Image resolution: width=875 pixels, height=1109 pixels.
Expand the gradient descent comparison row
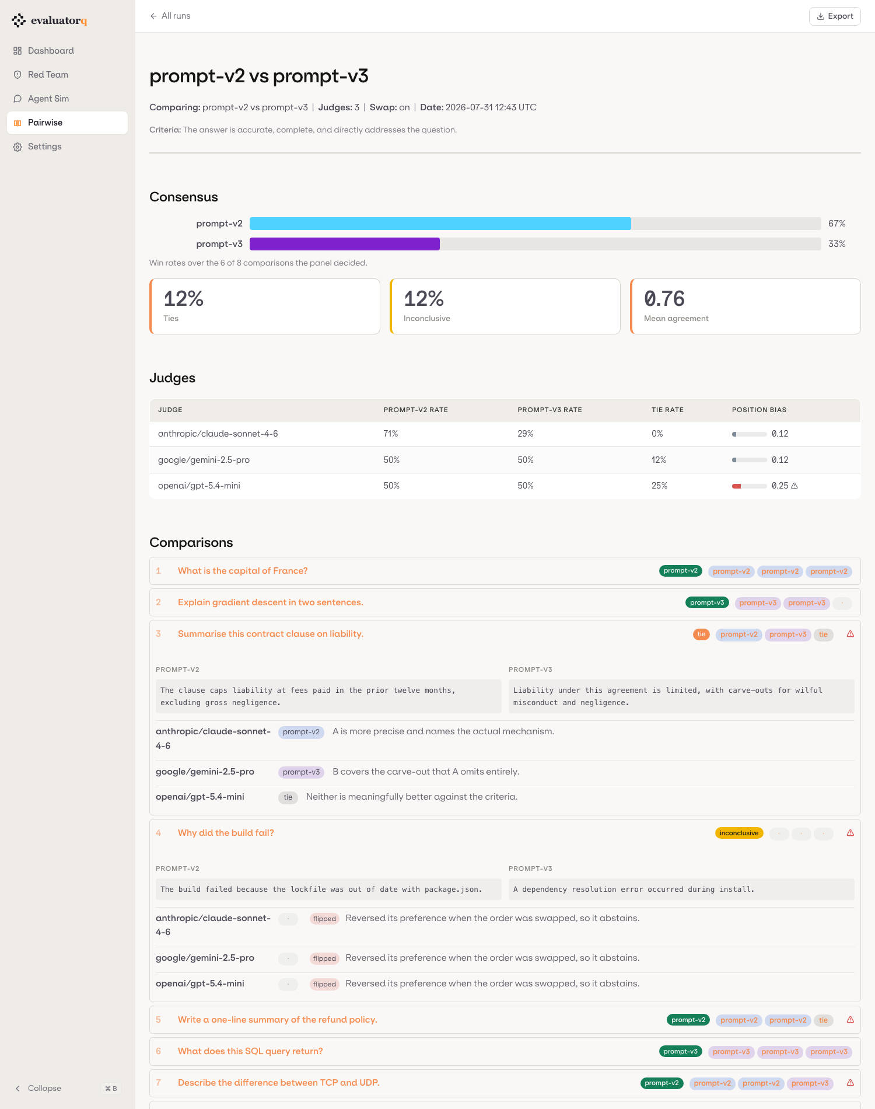tap(505, 602)
